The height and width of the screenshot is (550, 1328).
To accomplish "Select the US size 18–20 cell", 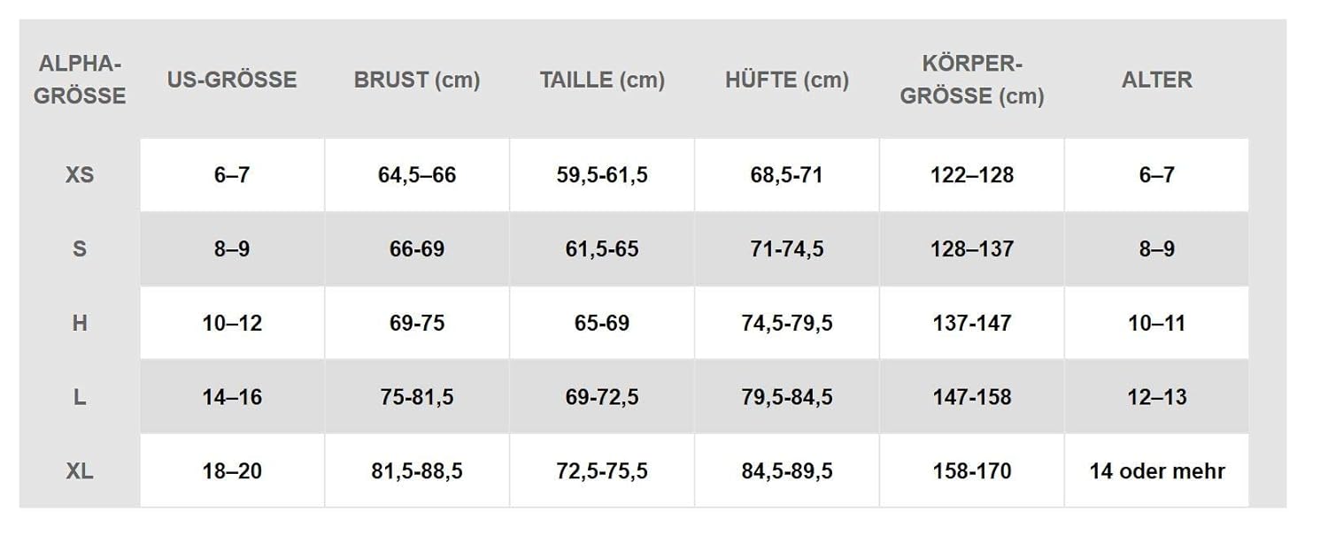I will point(232,470).
